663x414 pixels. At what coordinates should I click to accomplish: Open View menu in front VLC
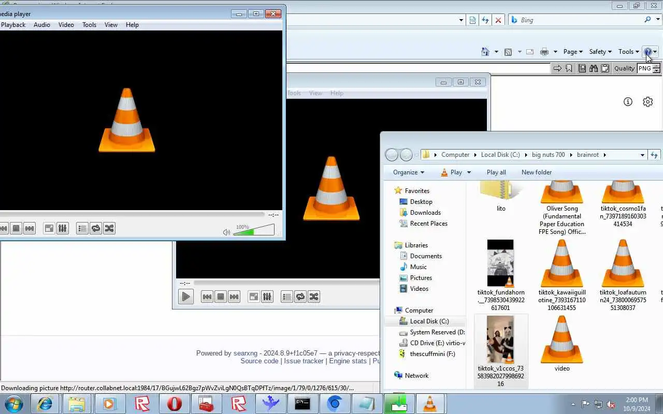[111, 25]
